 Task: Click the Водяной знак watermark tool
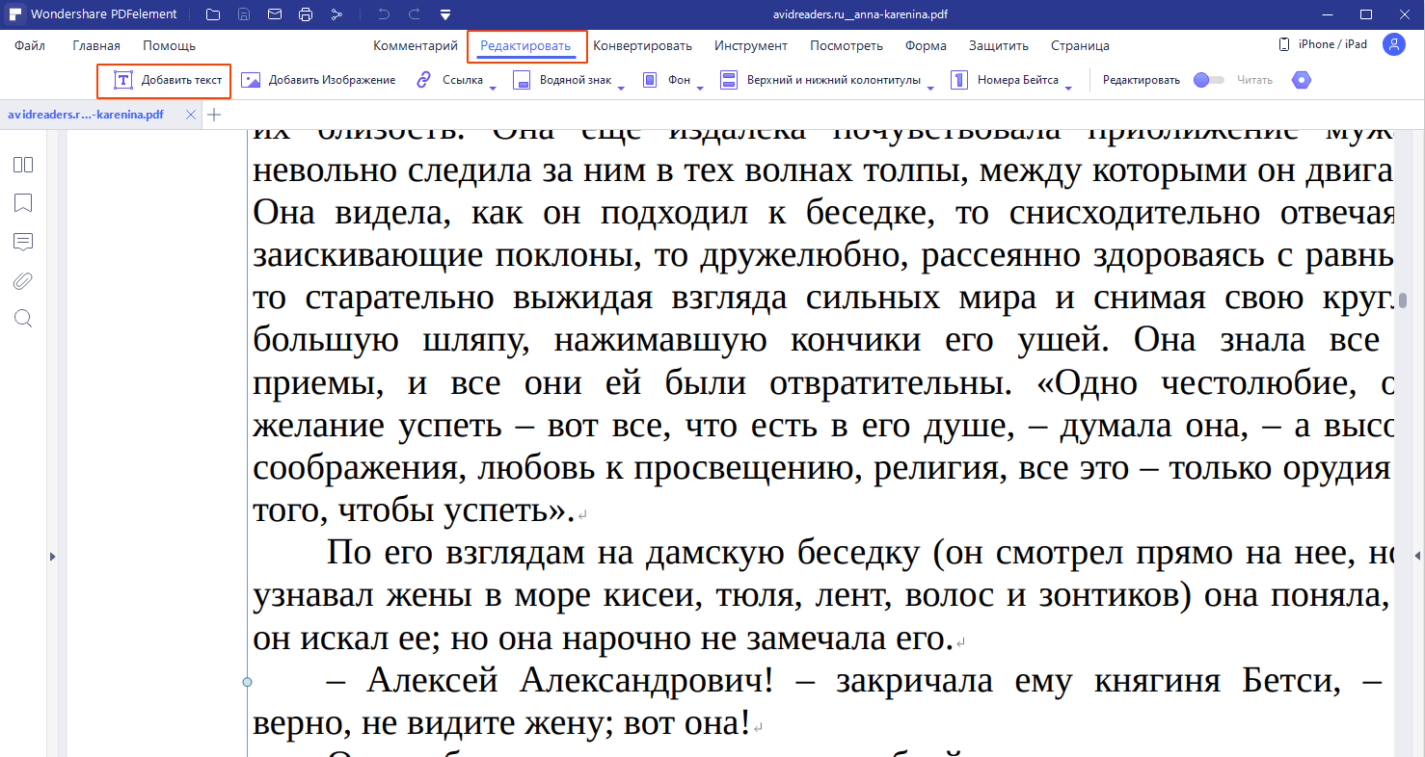[563, 80]
